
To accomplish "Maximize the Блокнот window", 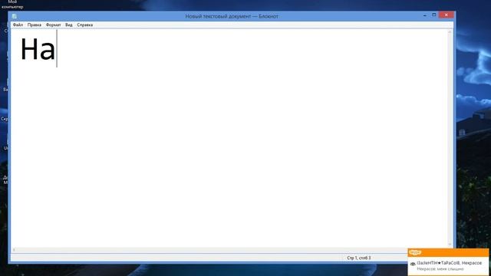I will [434, 15].
